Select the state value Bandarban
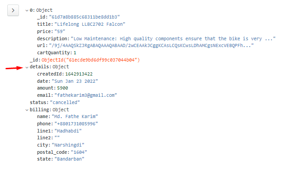 69,159
